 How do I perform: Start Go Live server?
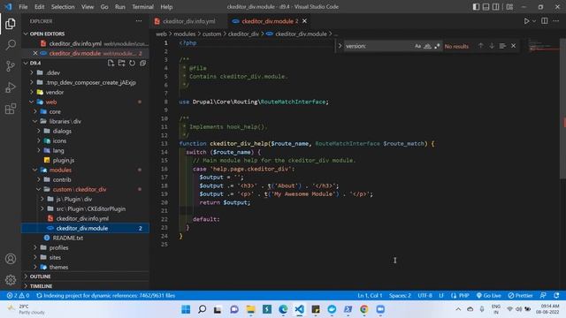(x=488, y=296)
